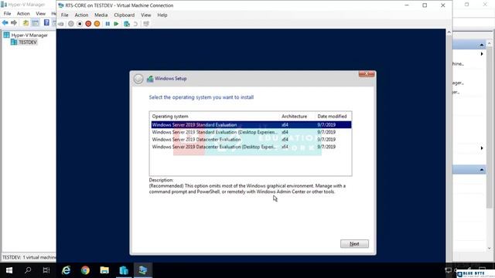Turn off the VM with the black square icon
Image resolution: width=495 pixels, height=278 pixels.
(80, 24)
